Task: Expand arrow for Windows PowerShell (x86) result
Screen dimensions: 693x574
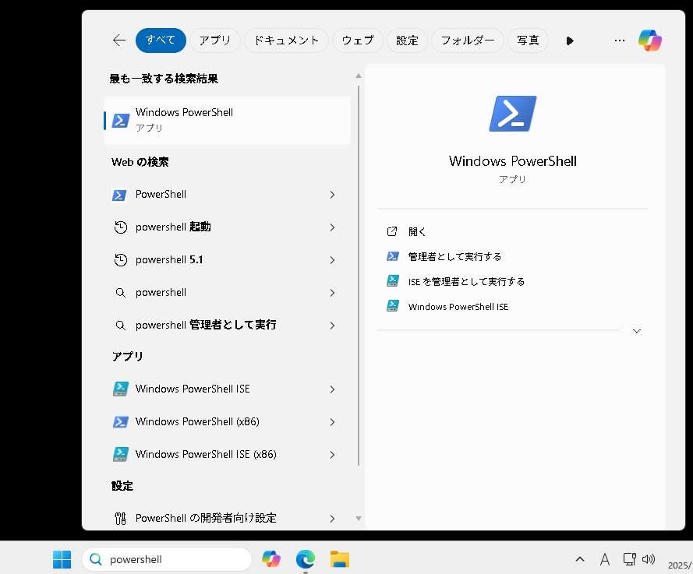Action: coord(332,422)
